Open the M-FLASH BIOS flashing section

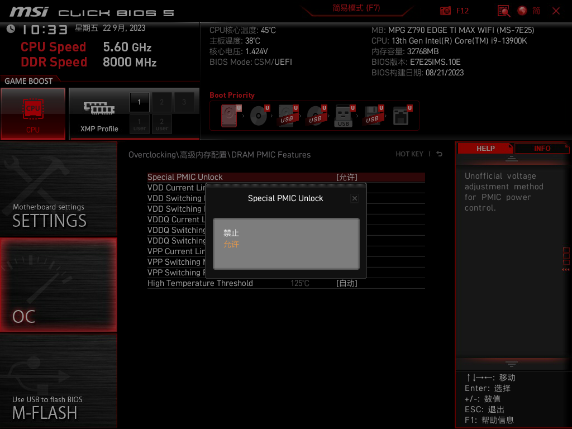point(58,381)
